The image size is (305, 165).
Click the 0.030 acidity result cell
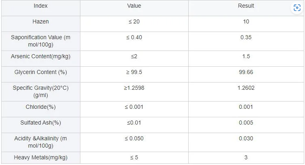246,142
